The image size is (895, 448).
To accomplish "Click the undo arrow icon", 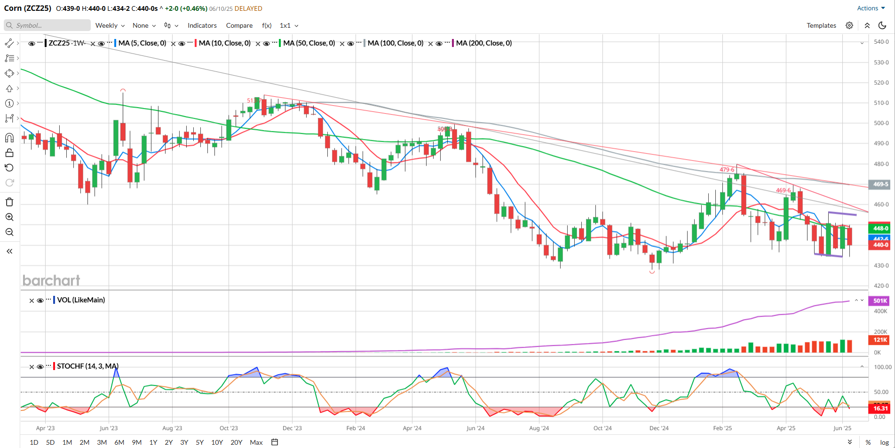I will point(9,168).
